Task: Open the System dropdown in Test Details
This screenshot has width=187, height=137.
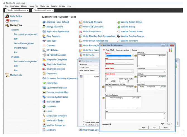Action: coord(133,56)
